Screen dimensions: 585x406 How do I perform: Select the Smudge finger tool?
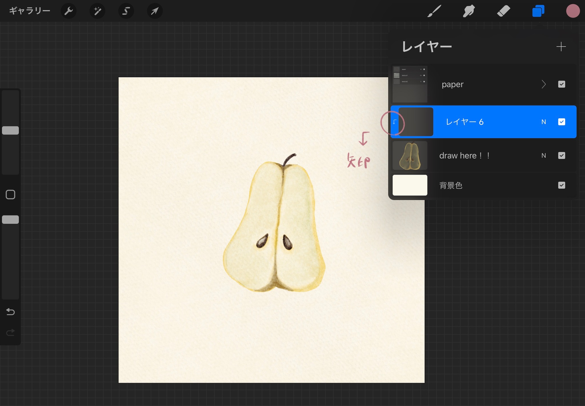click(469, 11)
